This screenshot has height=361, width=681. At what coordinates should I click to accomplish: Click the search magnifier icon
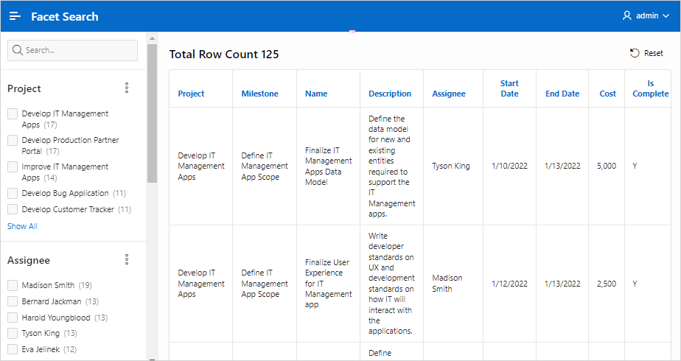click(18, 50)
